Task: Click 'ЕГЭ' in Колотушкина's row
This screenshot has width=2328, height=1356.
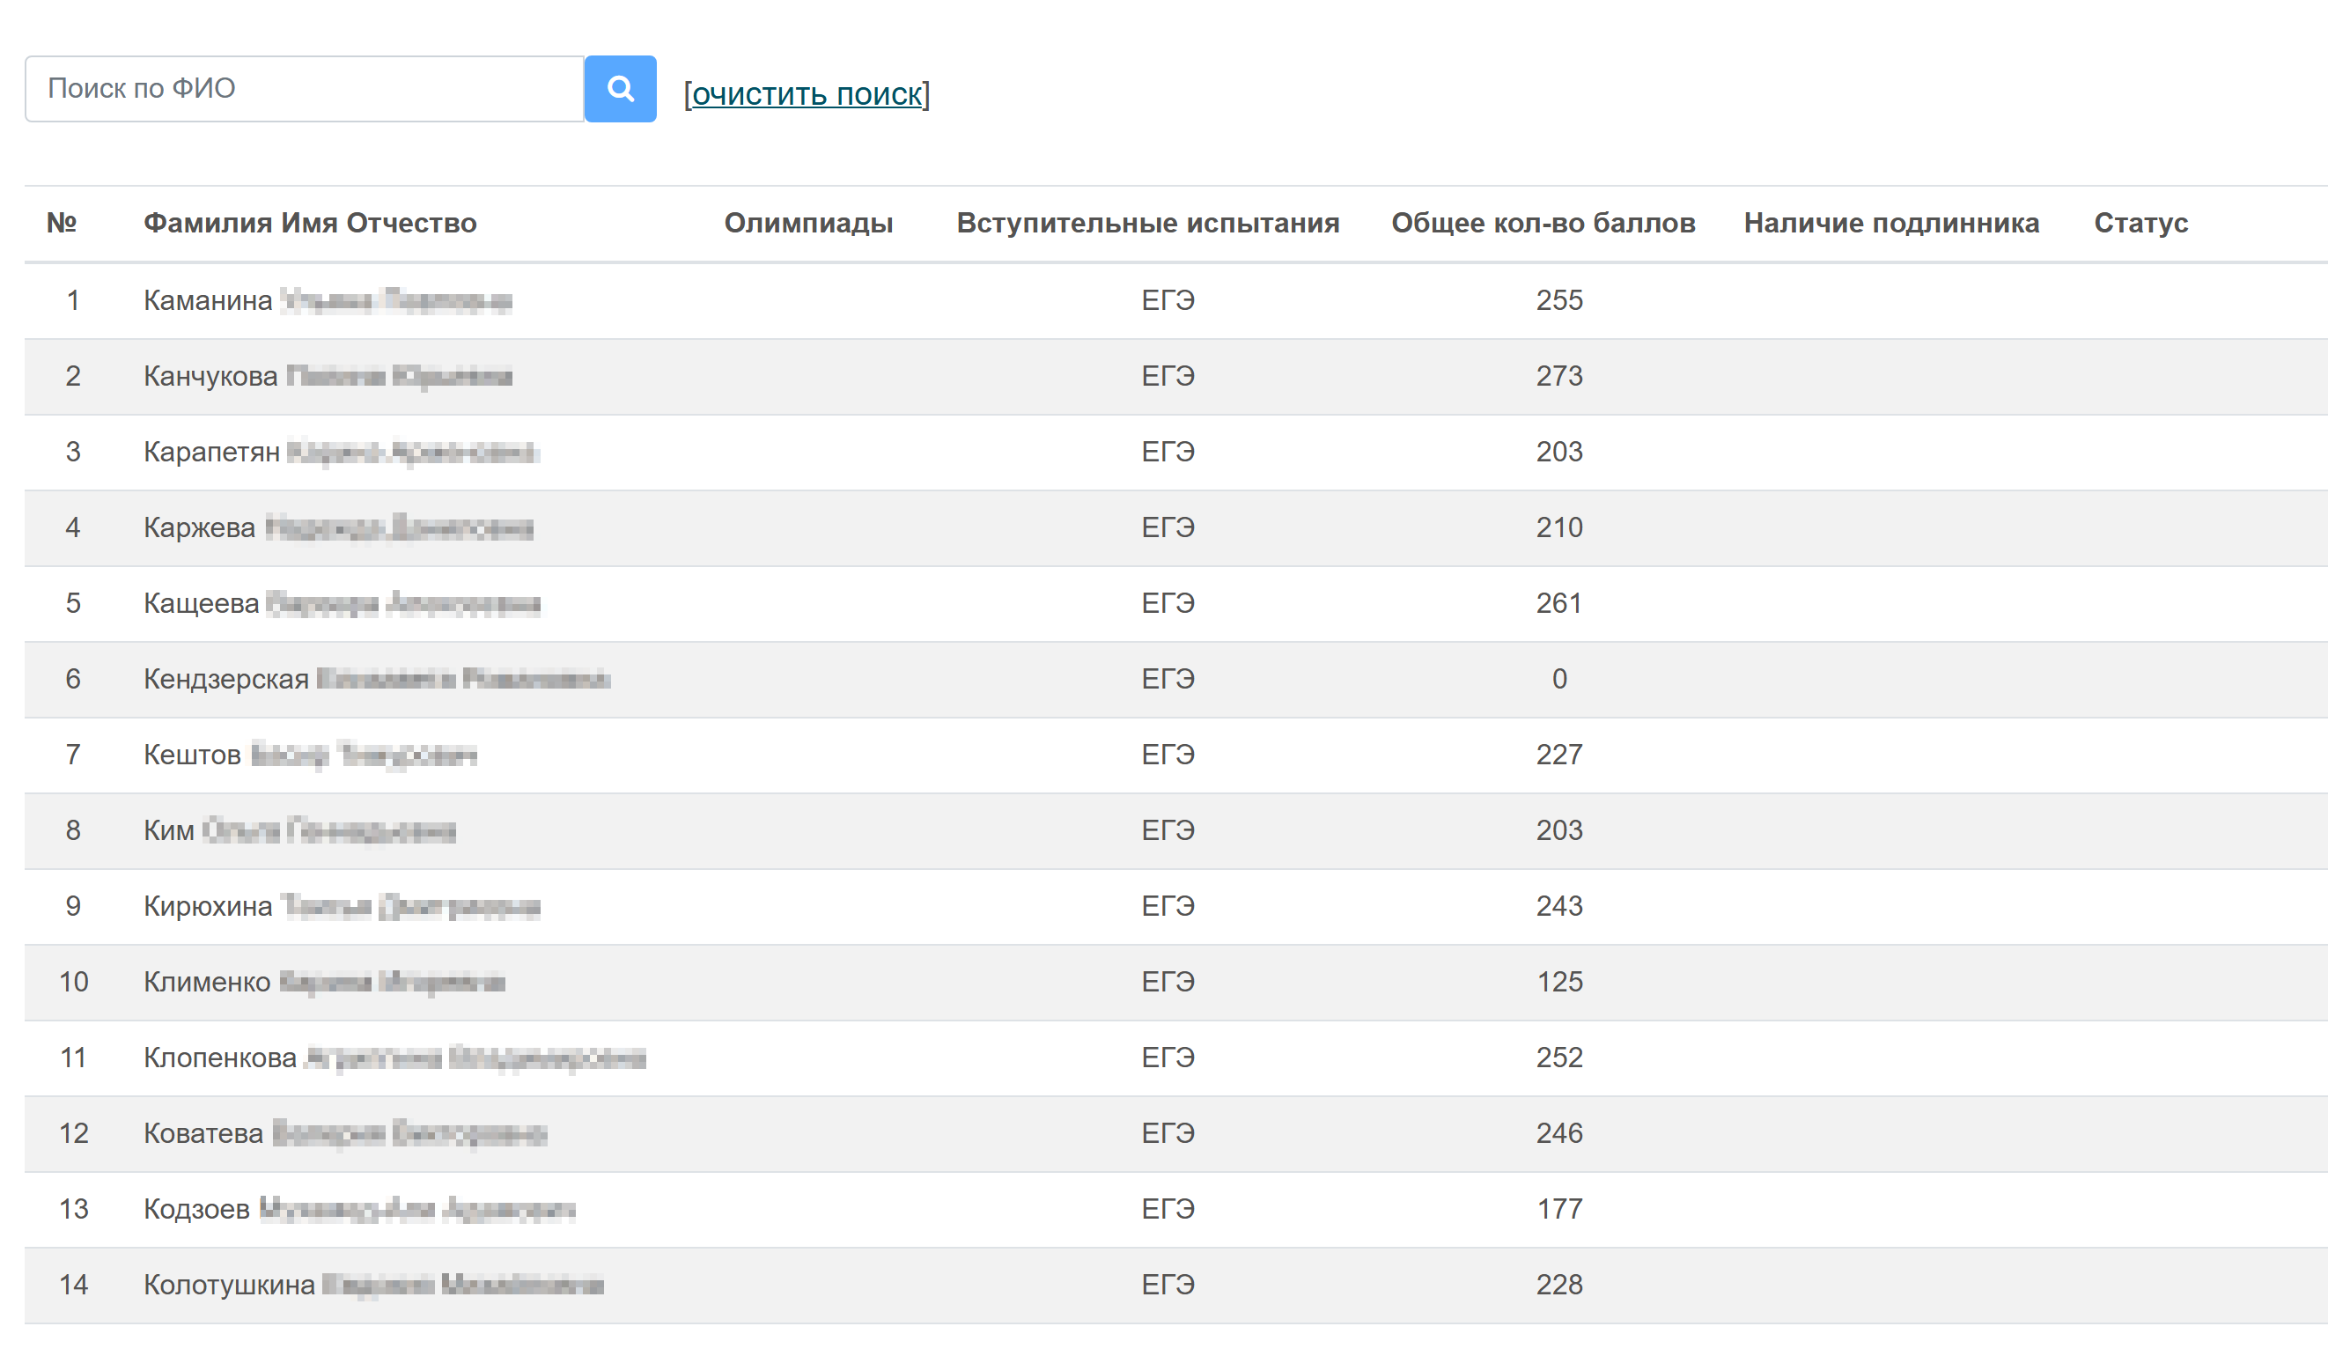Action: (1168, 1285)
